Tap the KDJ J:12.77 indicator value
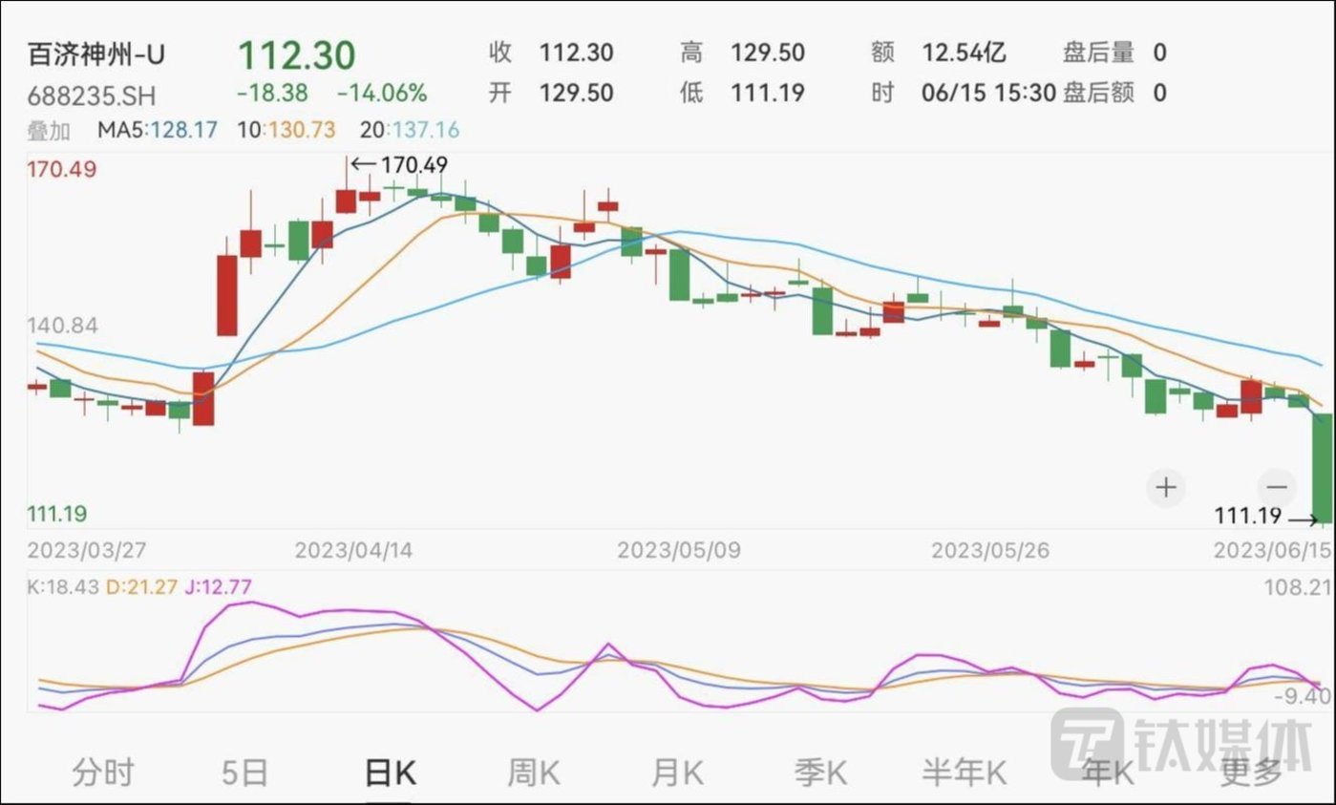1336x805 pixels. pyautogui.click(x=219, y=586)
